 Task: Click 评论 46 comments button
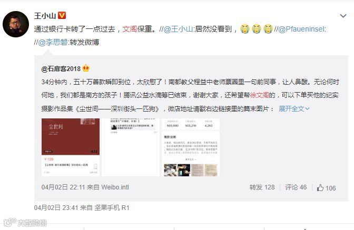(x=296, y=187)
